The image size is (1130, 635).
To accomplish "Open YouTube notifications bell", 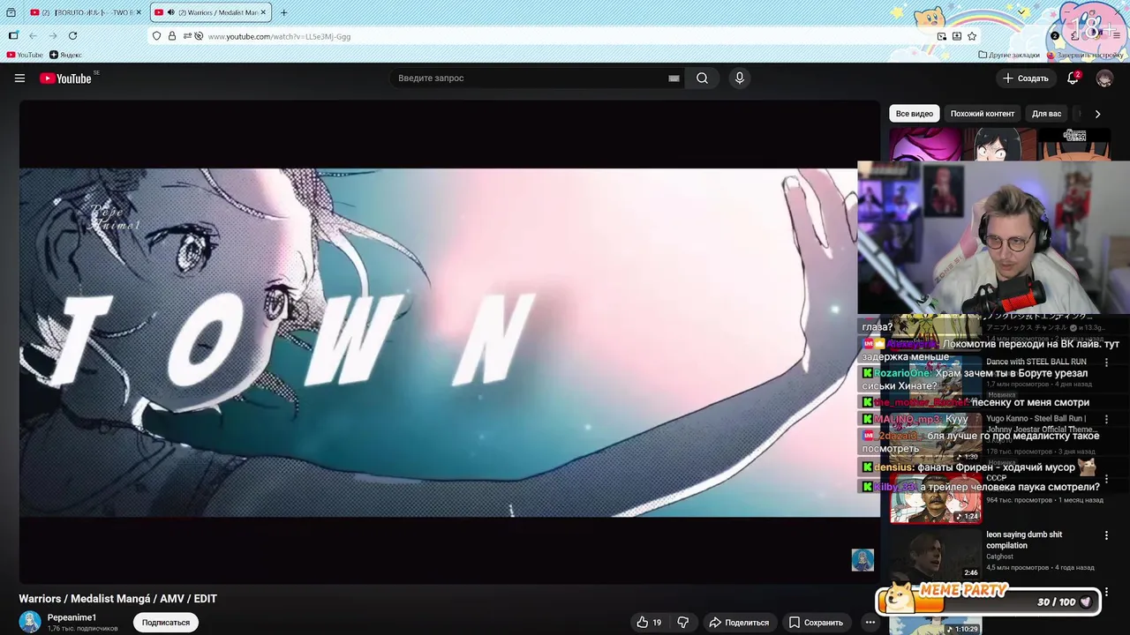I will 1073,78.
